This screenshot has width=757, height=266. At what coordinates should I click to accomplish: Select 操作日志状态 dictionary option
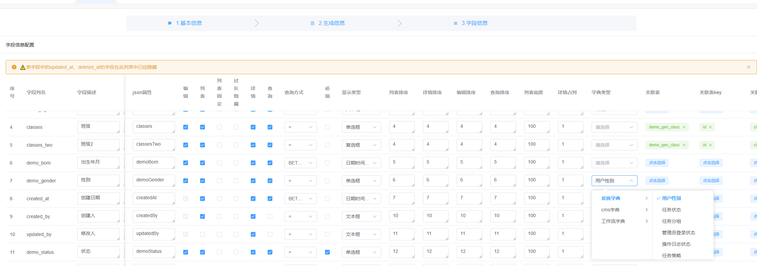coord(683,244)
